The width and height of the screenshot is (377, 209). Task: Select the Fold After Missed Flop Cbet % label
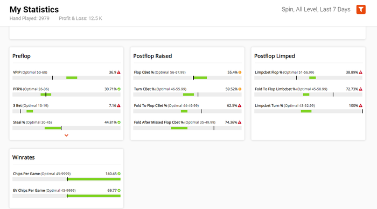click(x=159, y=122)
